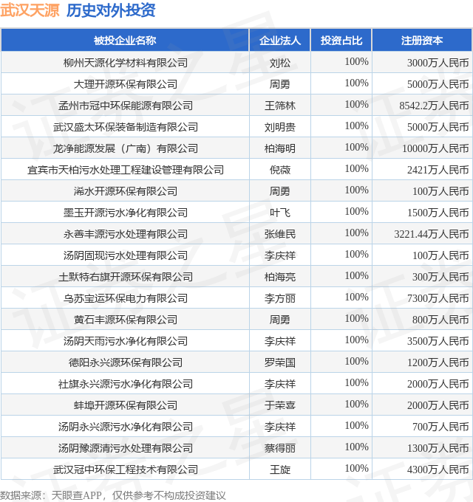The width and height of the screenshot is (473, 502).
Task: Click legal person 蔡得丽
Action: (x=280, y=448)
